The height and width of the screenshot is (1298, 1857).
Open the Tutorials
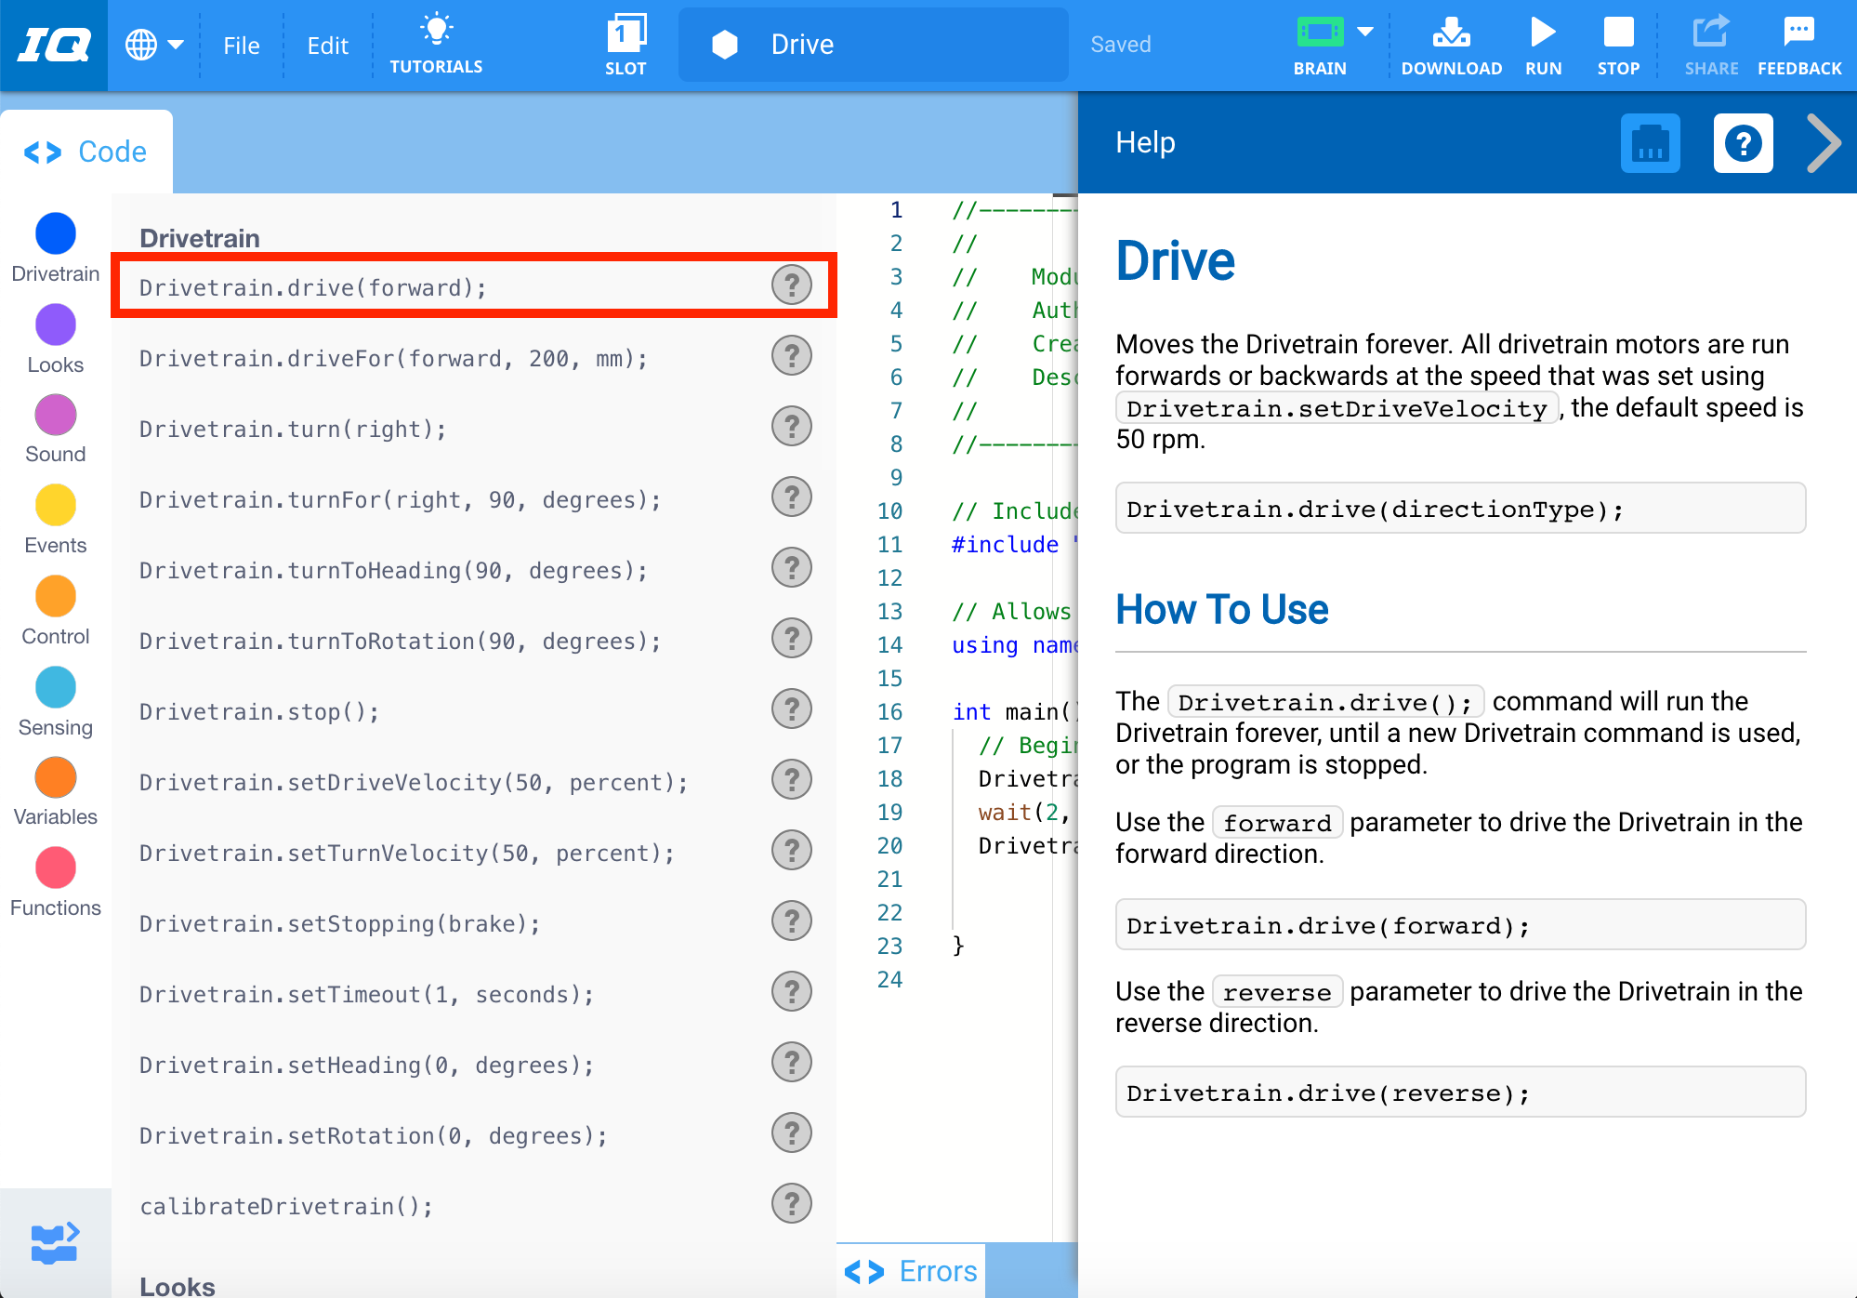click(435, 44)
